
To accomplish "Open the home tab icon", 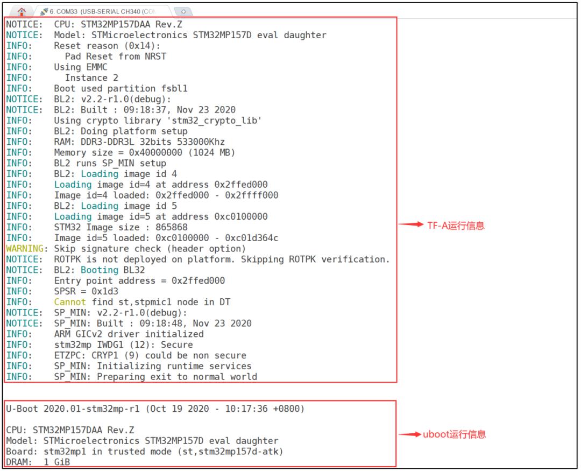I will point(22,11).
